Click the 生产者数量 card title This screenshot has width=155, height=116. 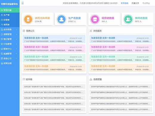coord(75,18)
